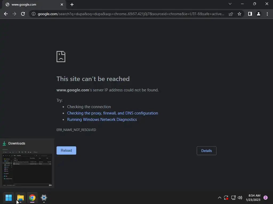Bookmark this tab with the star icon
273x204 pixels.
(239, 14)
